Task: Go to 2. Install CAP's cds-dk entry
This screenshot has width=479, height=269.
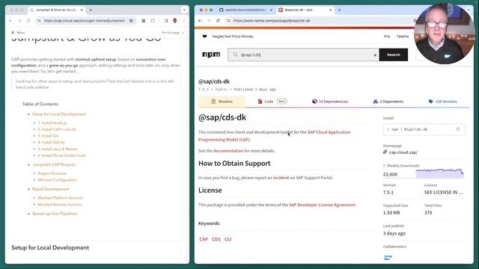Action: coord(57,129)
